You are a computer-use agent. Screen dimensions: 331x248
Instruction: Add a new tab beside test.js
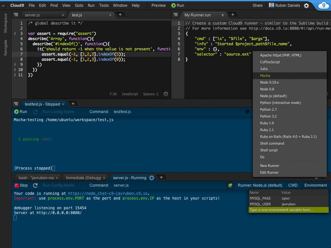pos(120,15)
